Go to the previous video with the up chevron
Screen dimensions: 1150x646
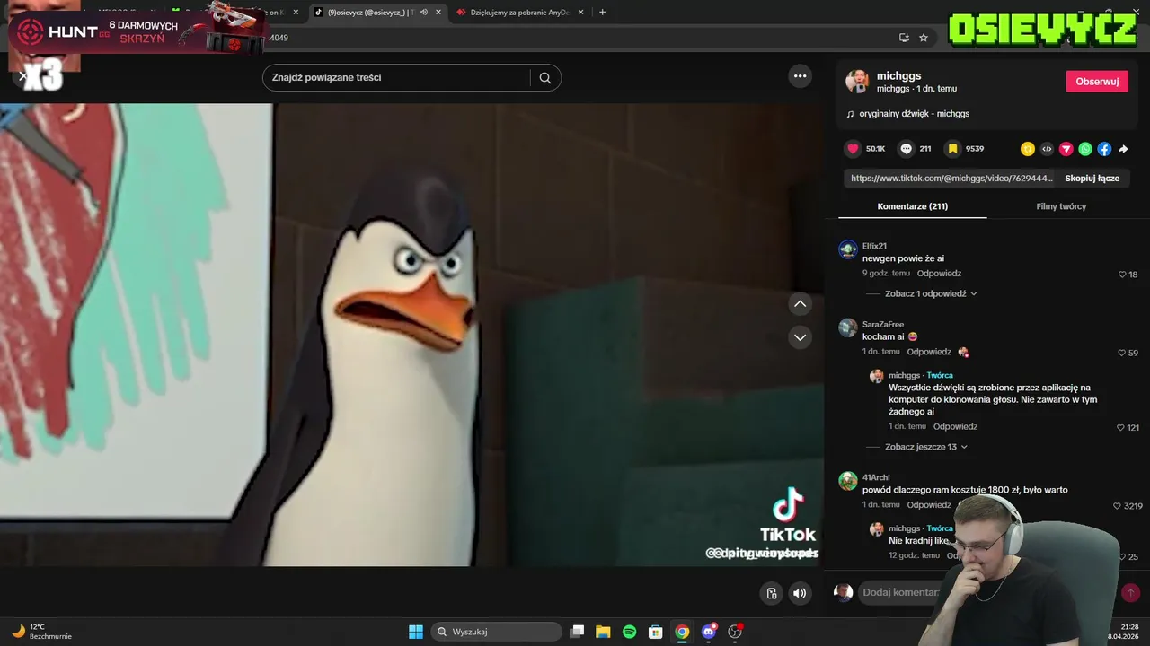click(800, 304)
